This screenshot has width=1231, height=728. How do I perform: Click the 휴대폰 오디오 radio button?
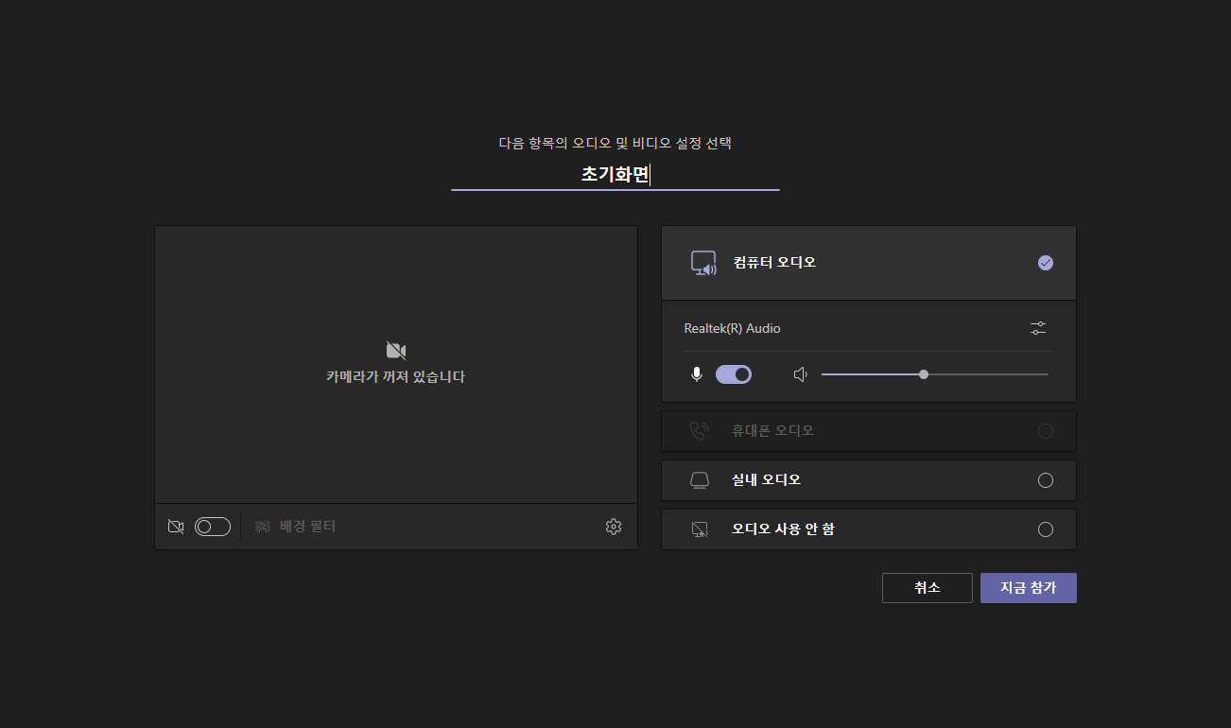1046,430
